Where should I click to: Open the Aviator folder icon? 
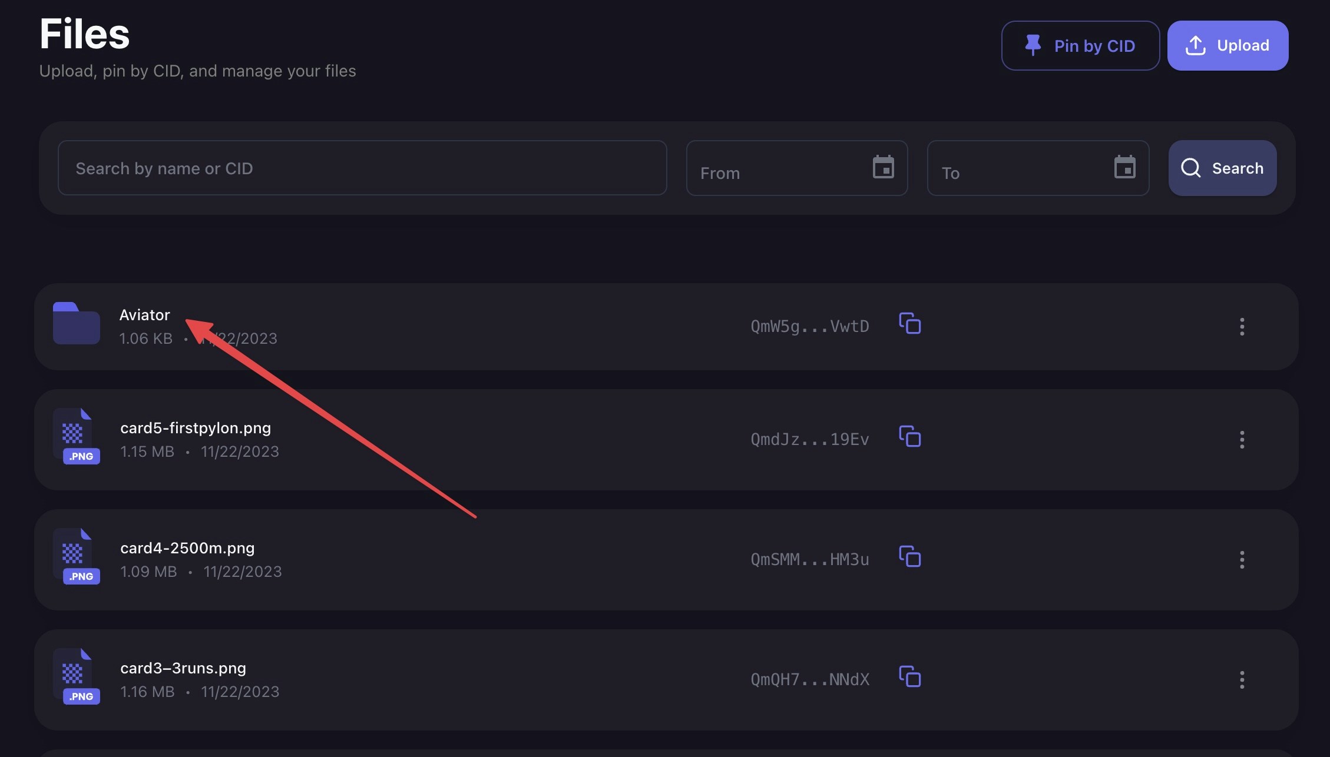75,323
